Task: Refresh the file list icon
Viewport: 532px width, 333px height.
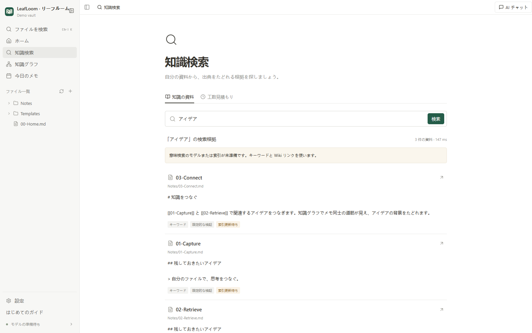Action: pyautogui.click(x=62, y=91)
